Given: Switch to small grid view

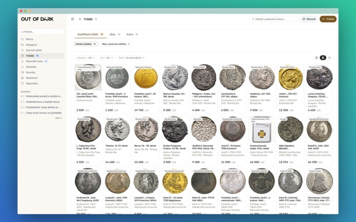Looking at the screenshot, I should (316, 58).
